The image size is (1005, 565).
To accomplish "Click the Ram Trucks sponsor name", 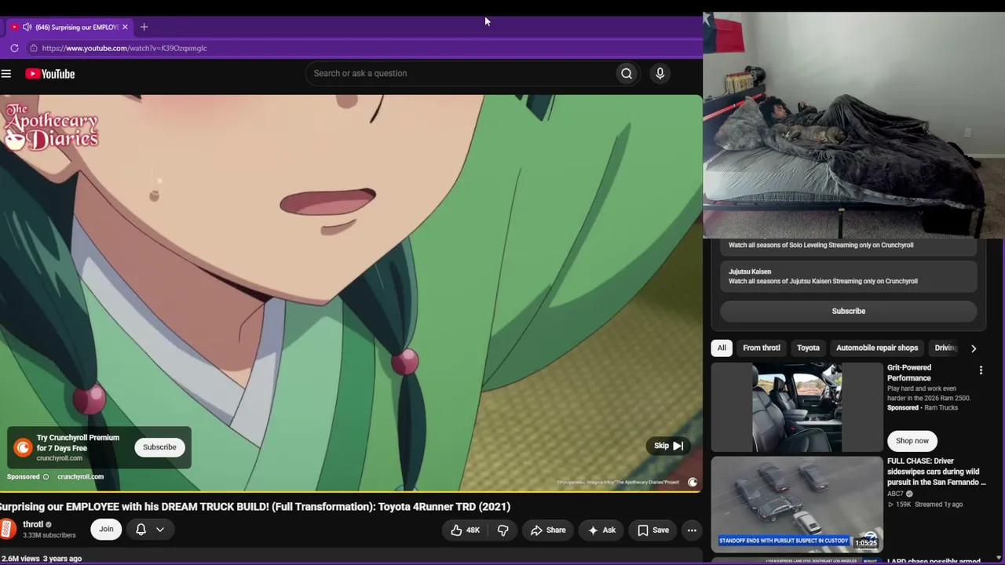I will [941, 408].
